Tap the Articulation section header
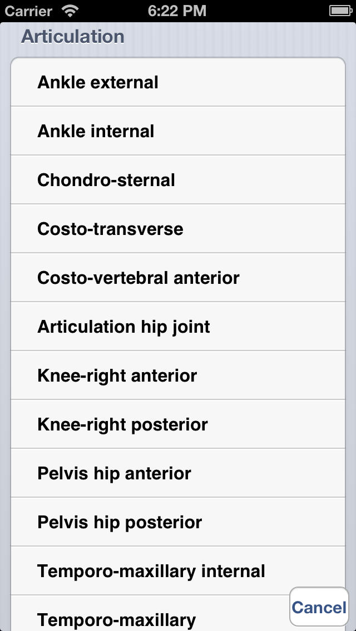356x631 pixels. pos(73,37)
